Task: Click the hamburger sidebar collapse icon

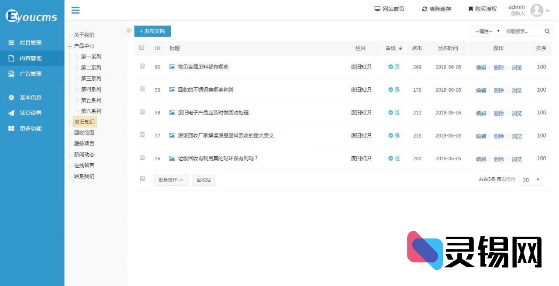Action: [75, 10]
